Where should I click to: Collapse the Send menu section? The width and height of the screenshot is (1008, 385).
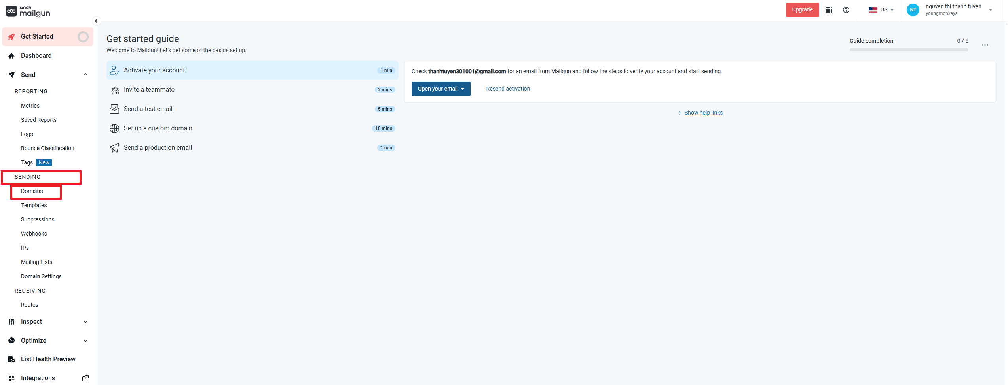click(x=85, y=75)
